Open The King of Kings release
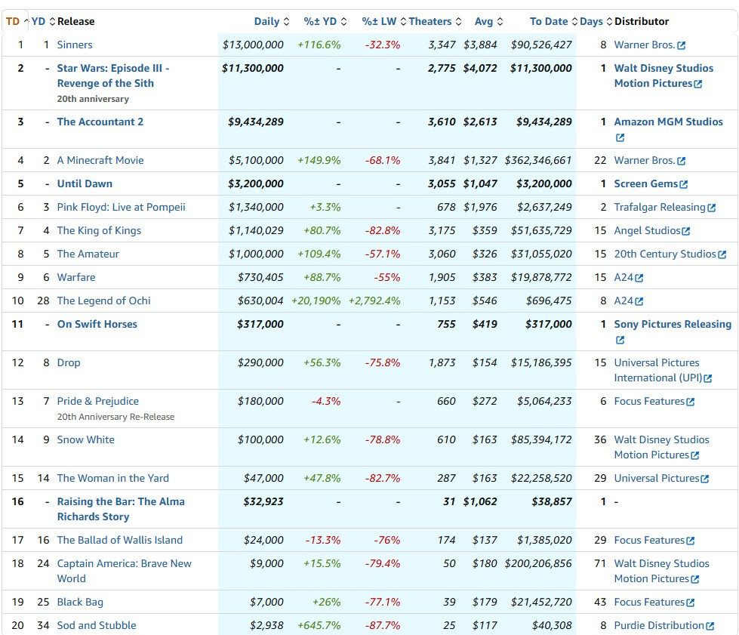 [99, 230]
